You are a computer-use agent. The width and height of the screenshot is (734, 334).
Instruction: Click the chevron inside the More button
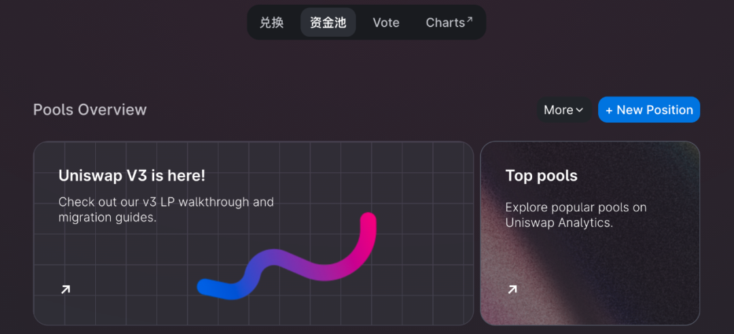(x=580, y=111)
